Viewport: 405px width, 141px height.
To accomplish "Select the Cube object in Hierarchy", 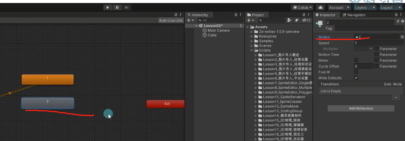I will (x=212, y=35).
